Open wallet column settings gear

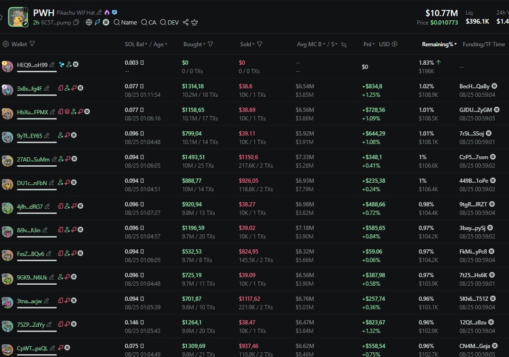6,44
